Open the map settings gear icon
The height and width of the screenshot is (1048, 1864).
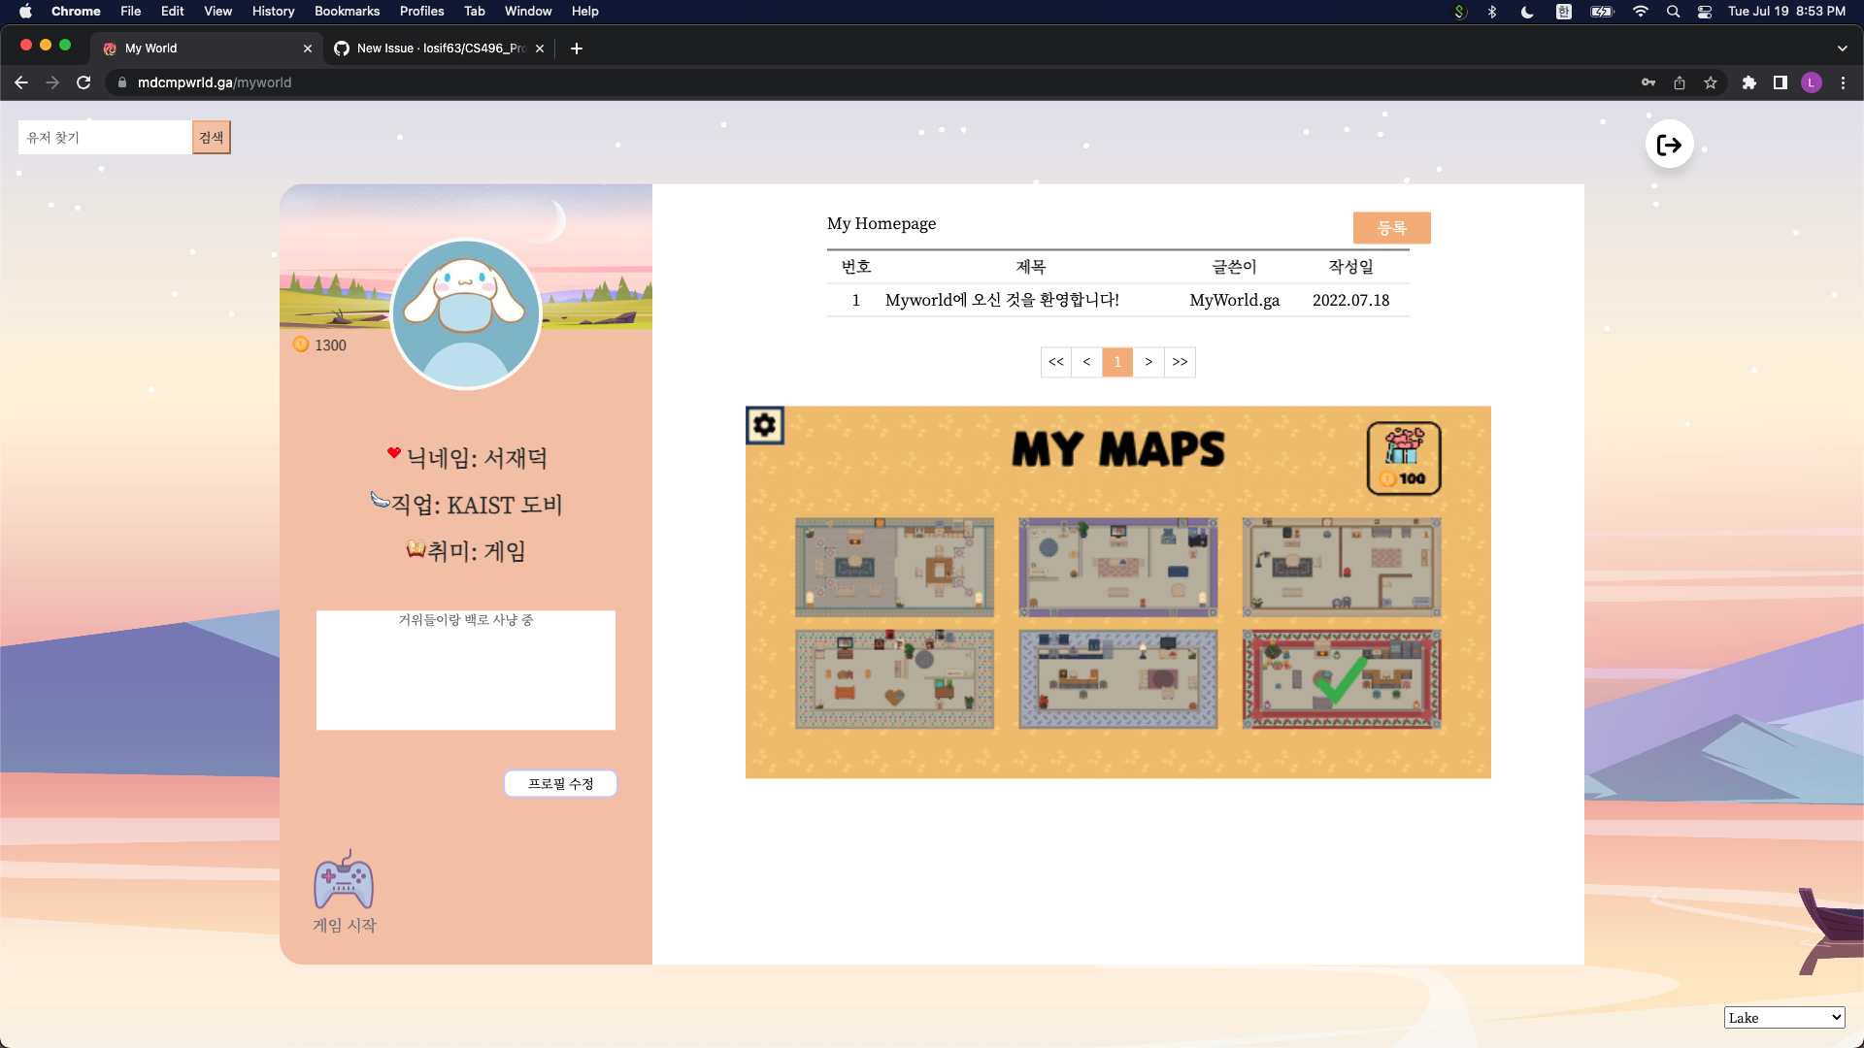[765, 425]
